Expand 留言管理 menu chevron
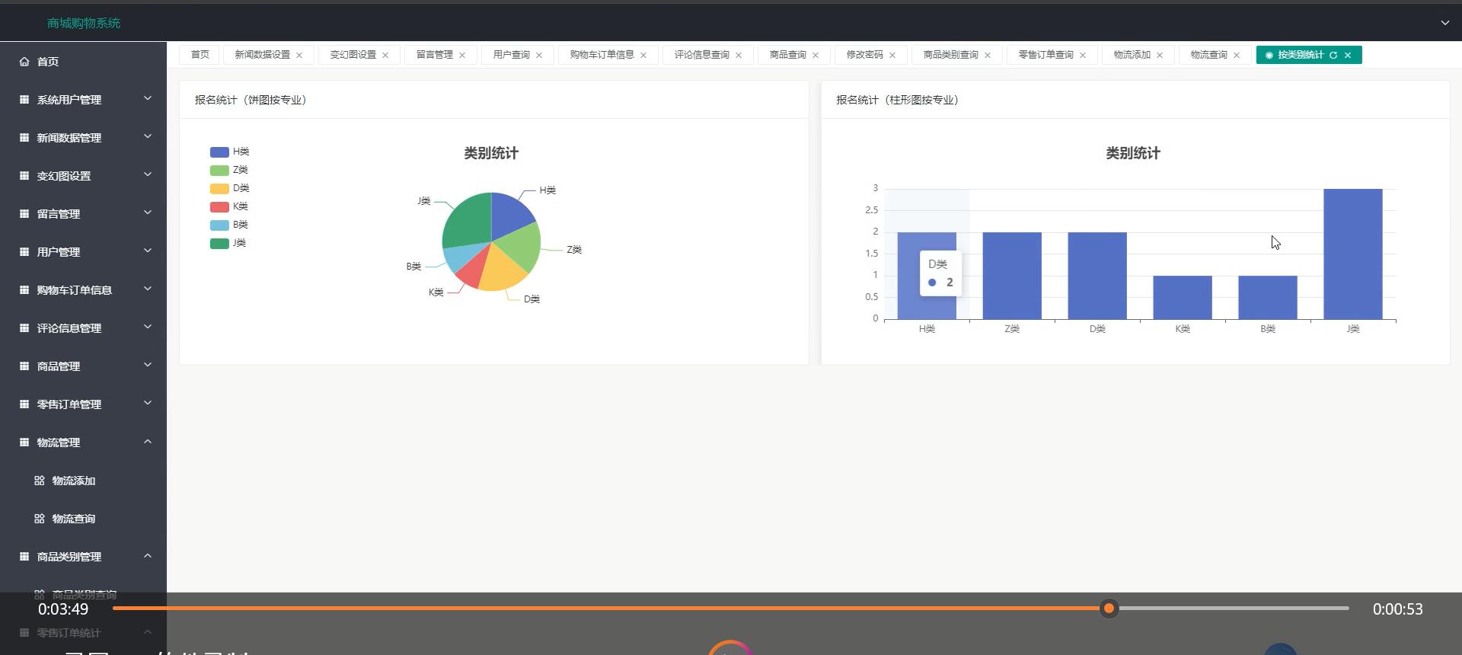Viewport: 1462px width, 655px height. pyautogui.click(x=148, y=213)
